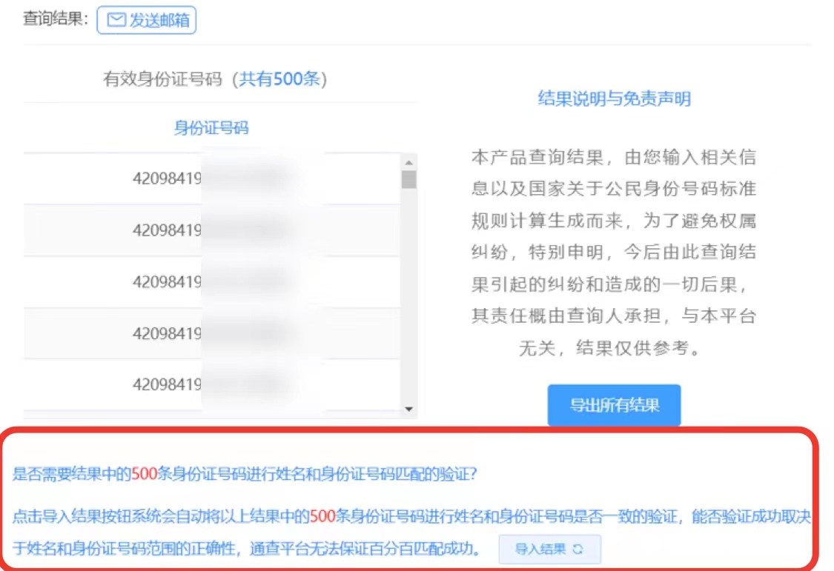This screenshot has height=571, width=834.
Task: Select the second ID number row
Action: coord(211,230)
